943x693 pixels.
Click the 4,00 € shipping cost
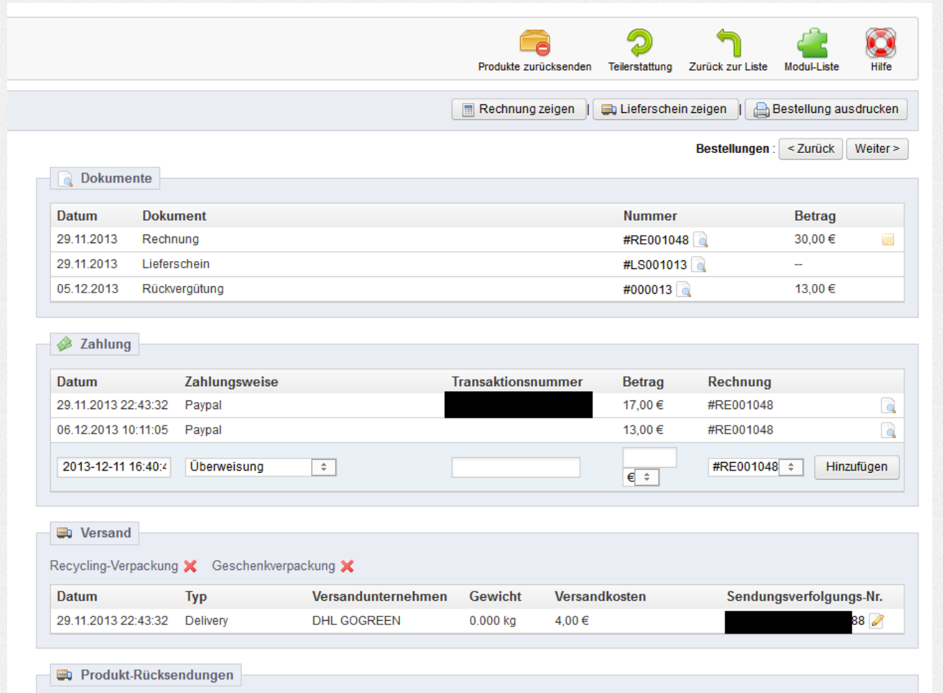[572, 621]
